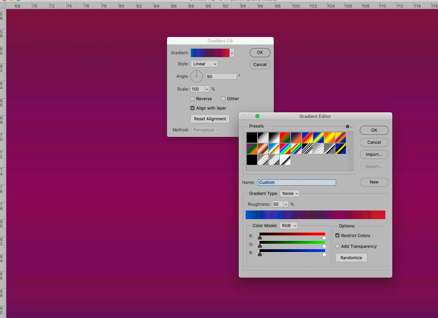Viewport: 438px width, 318px height.
Task: Click the Angle dial in Gradient Fill
Action: click(x=196, y=76)
